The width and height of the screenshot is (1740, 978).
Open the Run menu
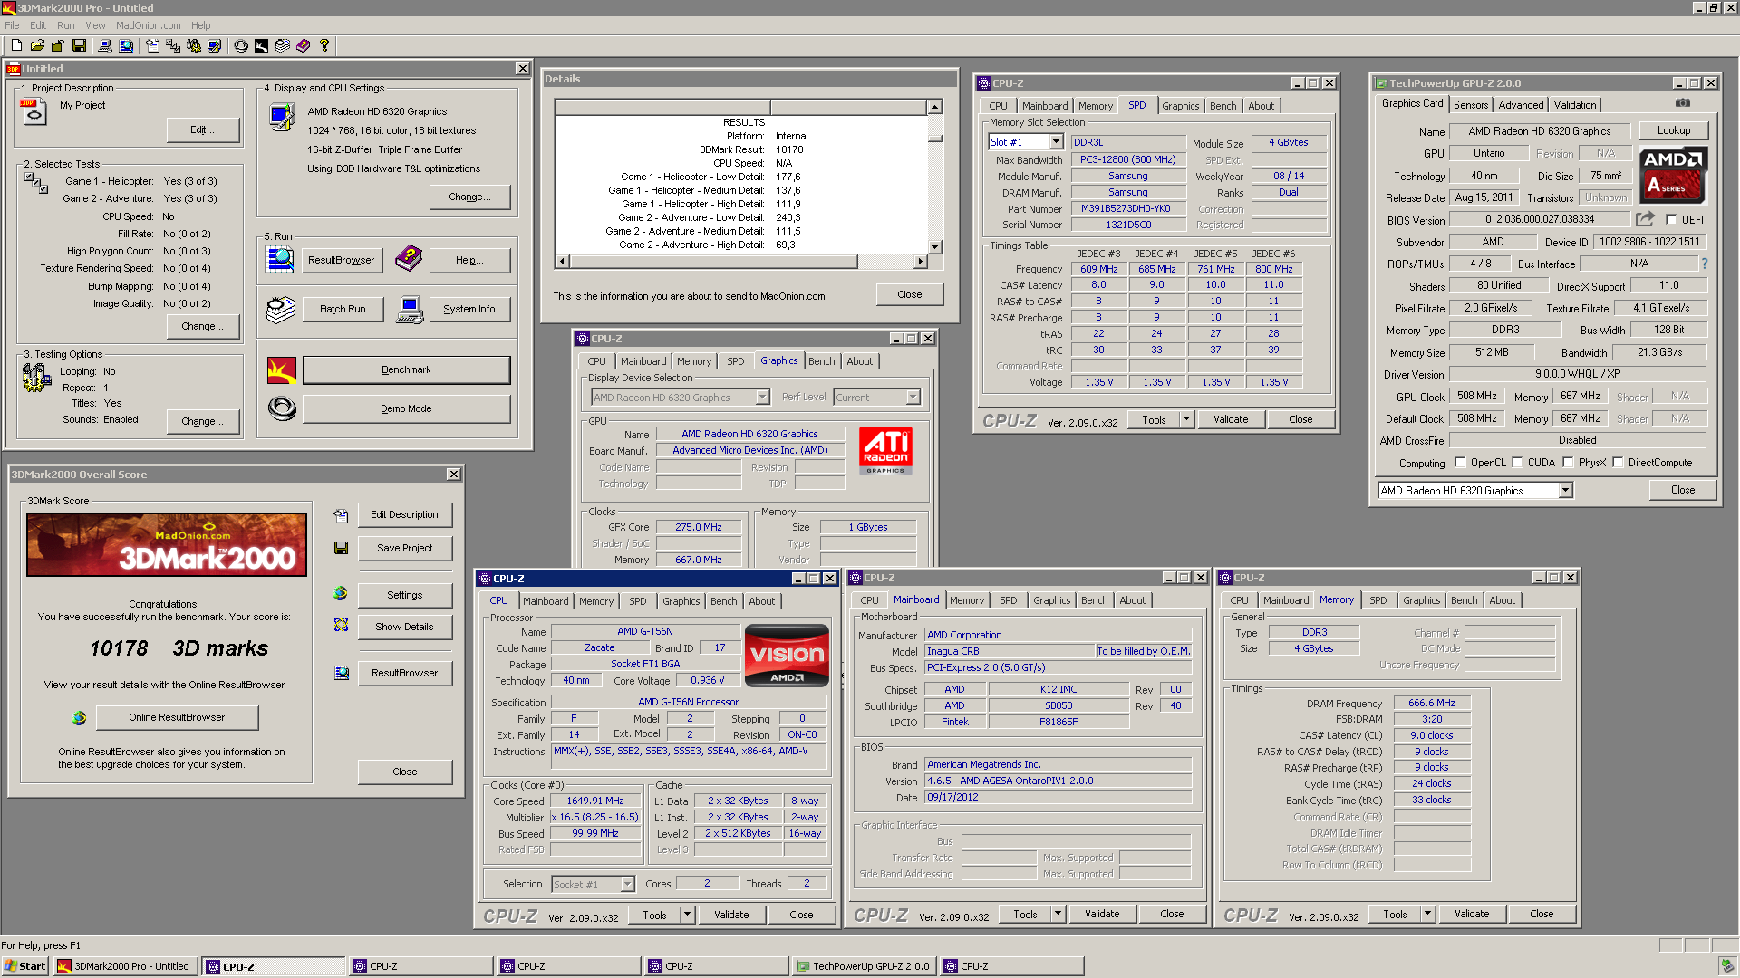pyautogui.click(x=65, y=25)
